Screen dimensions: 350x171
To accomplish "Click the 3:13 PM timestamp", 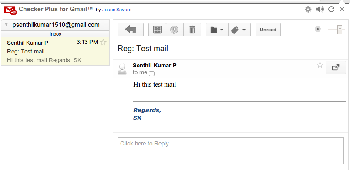I will point(87,42).
